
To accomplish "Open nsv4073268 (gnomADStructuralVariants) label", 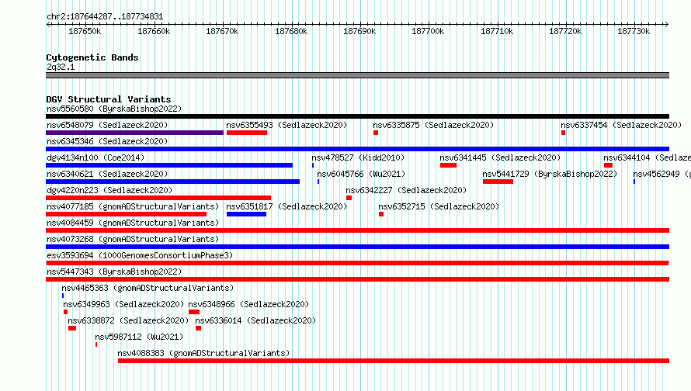I will [133, 239].
